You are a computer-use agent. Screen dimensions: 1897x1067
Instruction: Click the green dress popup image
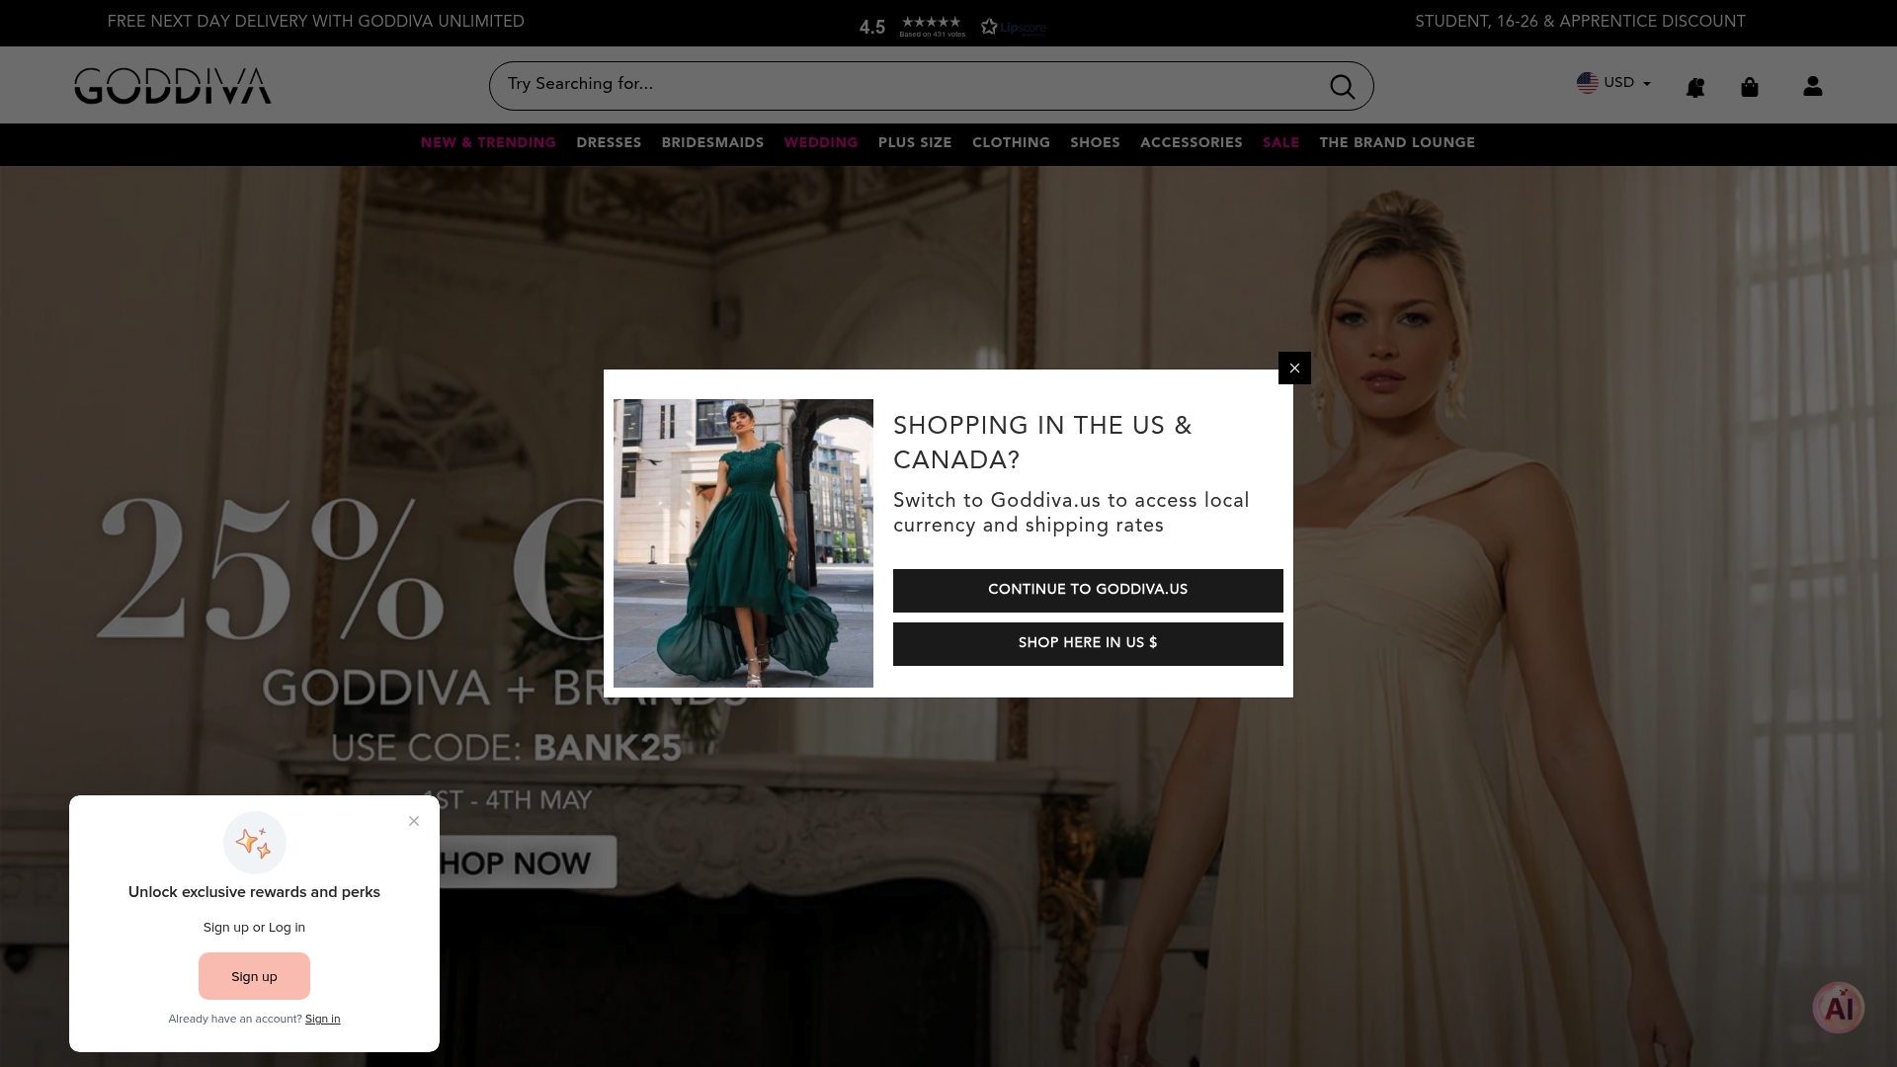tap(743, 543)
